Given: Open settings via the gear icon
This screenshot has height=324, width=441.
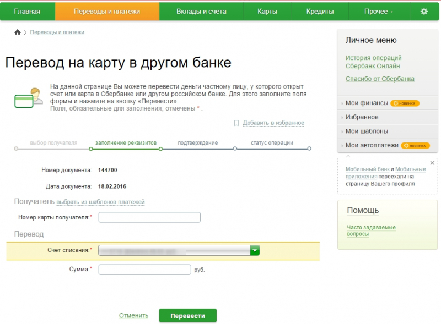Looking at the screenshot, I should (x=424, y=11).
